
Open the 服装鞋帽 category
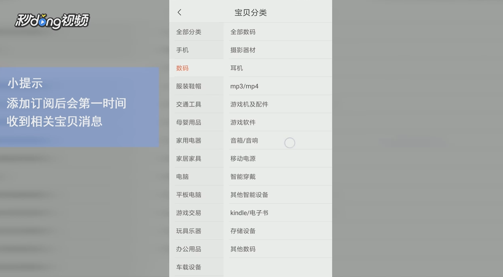(188, 86)
